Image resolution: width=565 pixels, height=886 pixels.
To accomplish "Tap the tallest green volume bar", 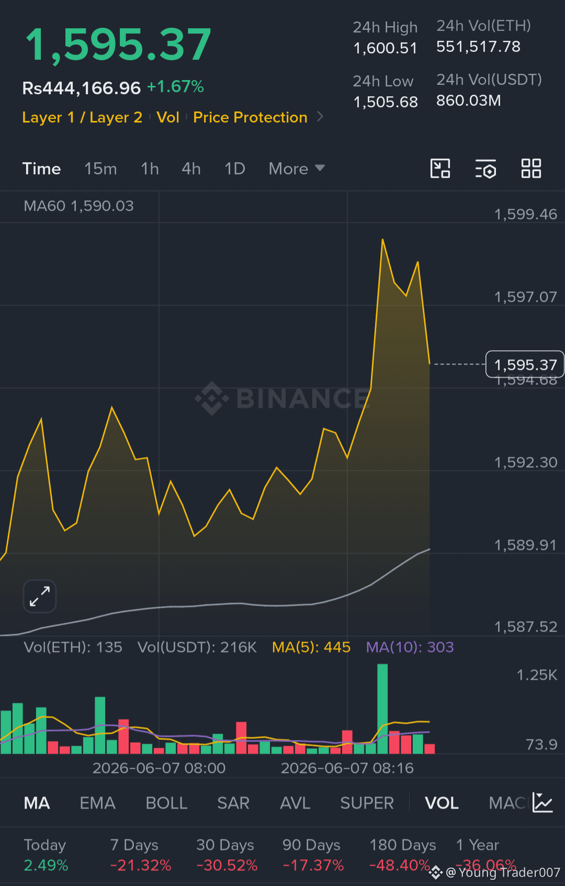I will coord(382,709).
